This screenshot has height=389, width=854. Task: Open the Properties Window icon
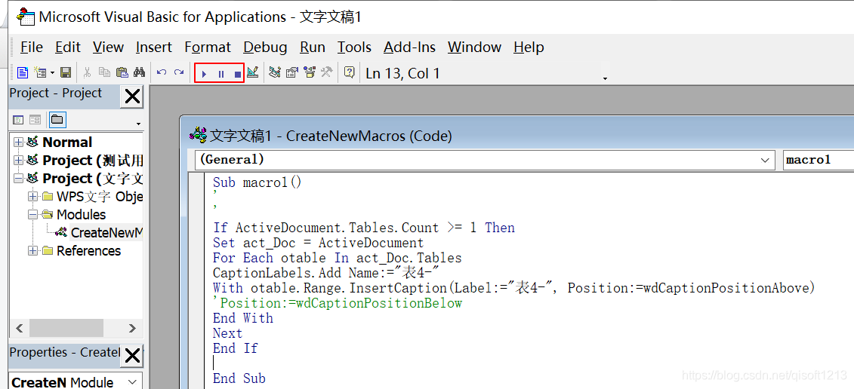292,72
